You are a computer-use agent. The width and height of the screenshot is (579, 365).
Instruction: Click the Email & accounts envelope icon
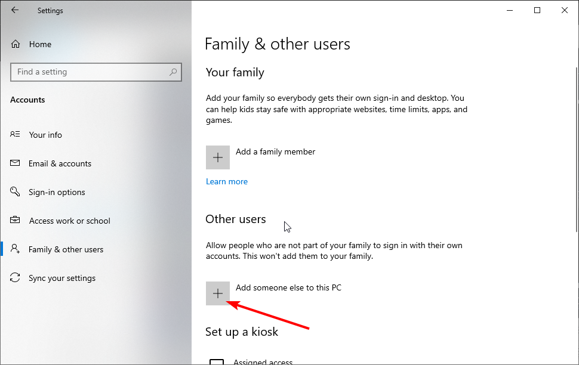pyautogui.click(x=15, y=163)
